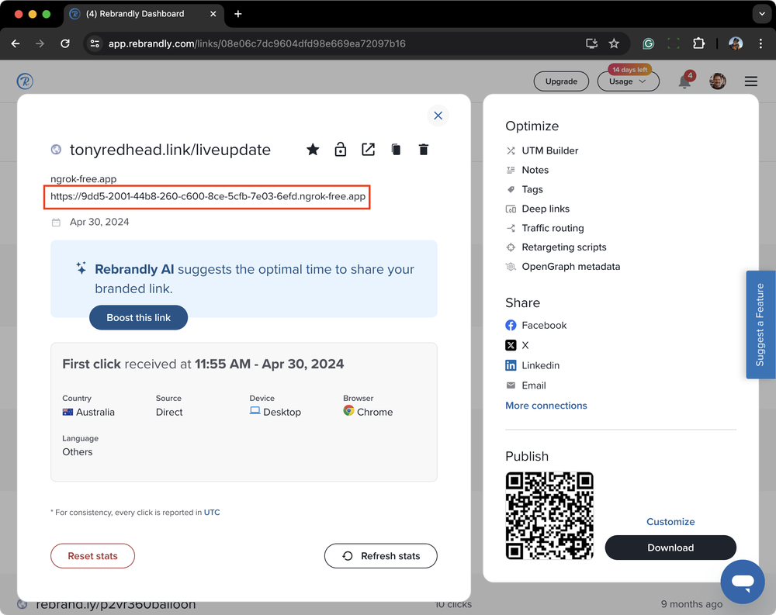776x615 pixels.
Task: Open the user avatar menu
Action: (718, 81)
